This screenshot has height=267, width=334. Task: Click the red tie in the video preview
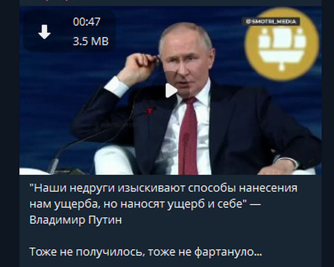click(x=188, y=136)
